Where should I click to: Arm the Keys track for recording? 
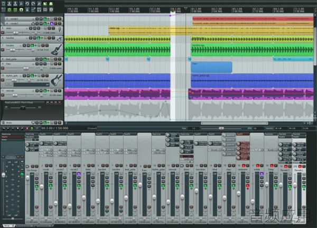point(3,68)
